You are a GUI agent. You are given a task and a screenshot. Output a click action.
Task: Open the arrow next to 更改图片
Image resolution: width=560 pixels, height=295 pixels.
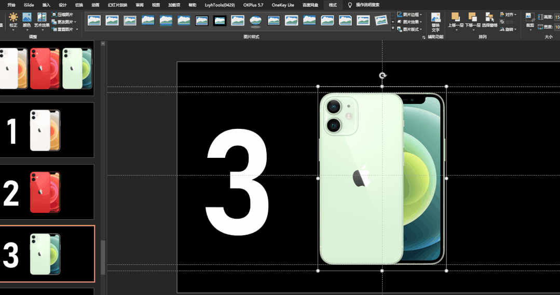75,22
